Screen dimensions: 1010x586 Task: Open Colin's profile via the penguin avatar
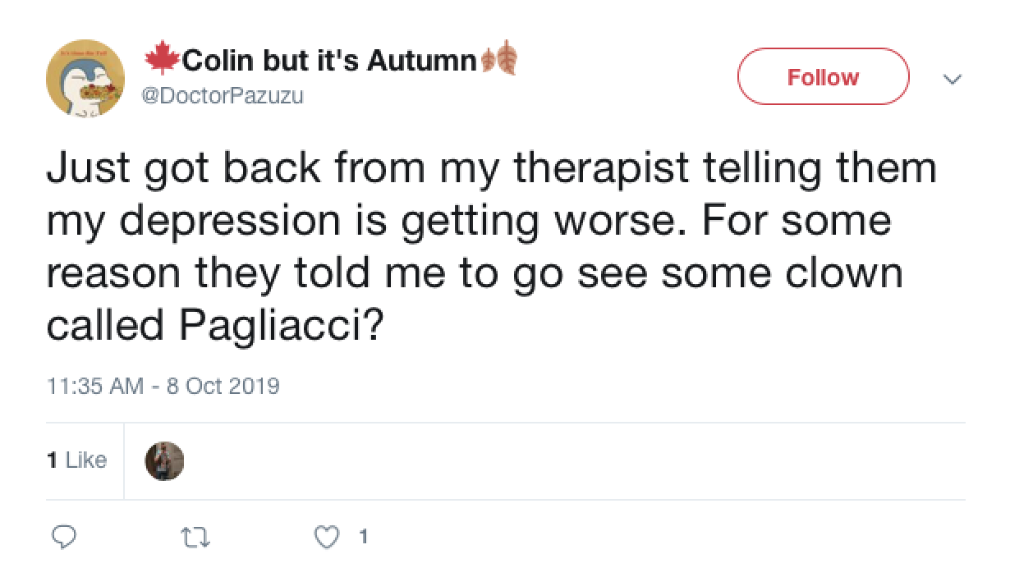coord(85,77)
